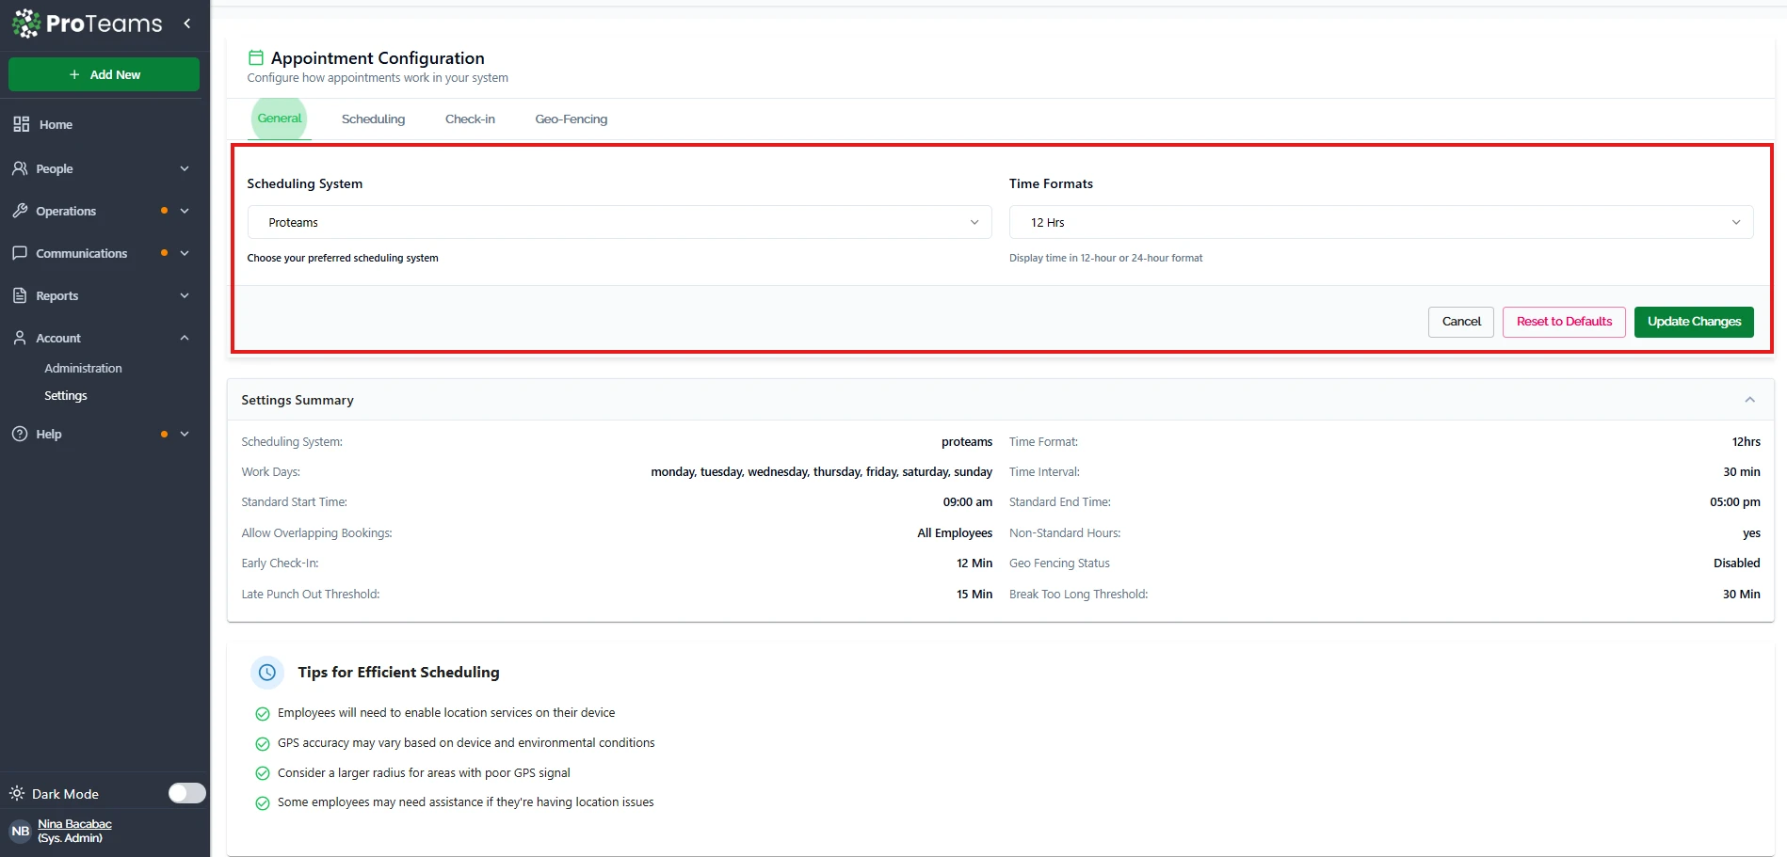Viewport: 1787px width, 857px height.
Task: Collapse the Settings Summary panel
Action: 1749,400
